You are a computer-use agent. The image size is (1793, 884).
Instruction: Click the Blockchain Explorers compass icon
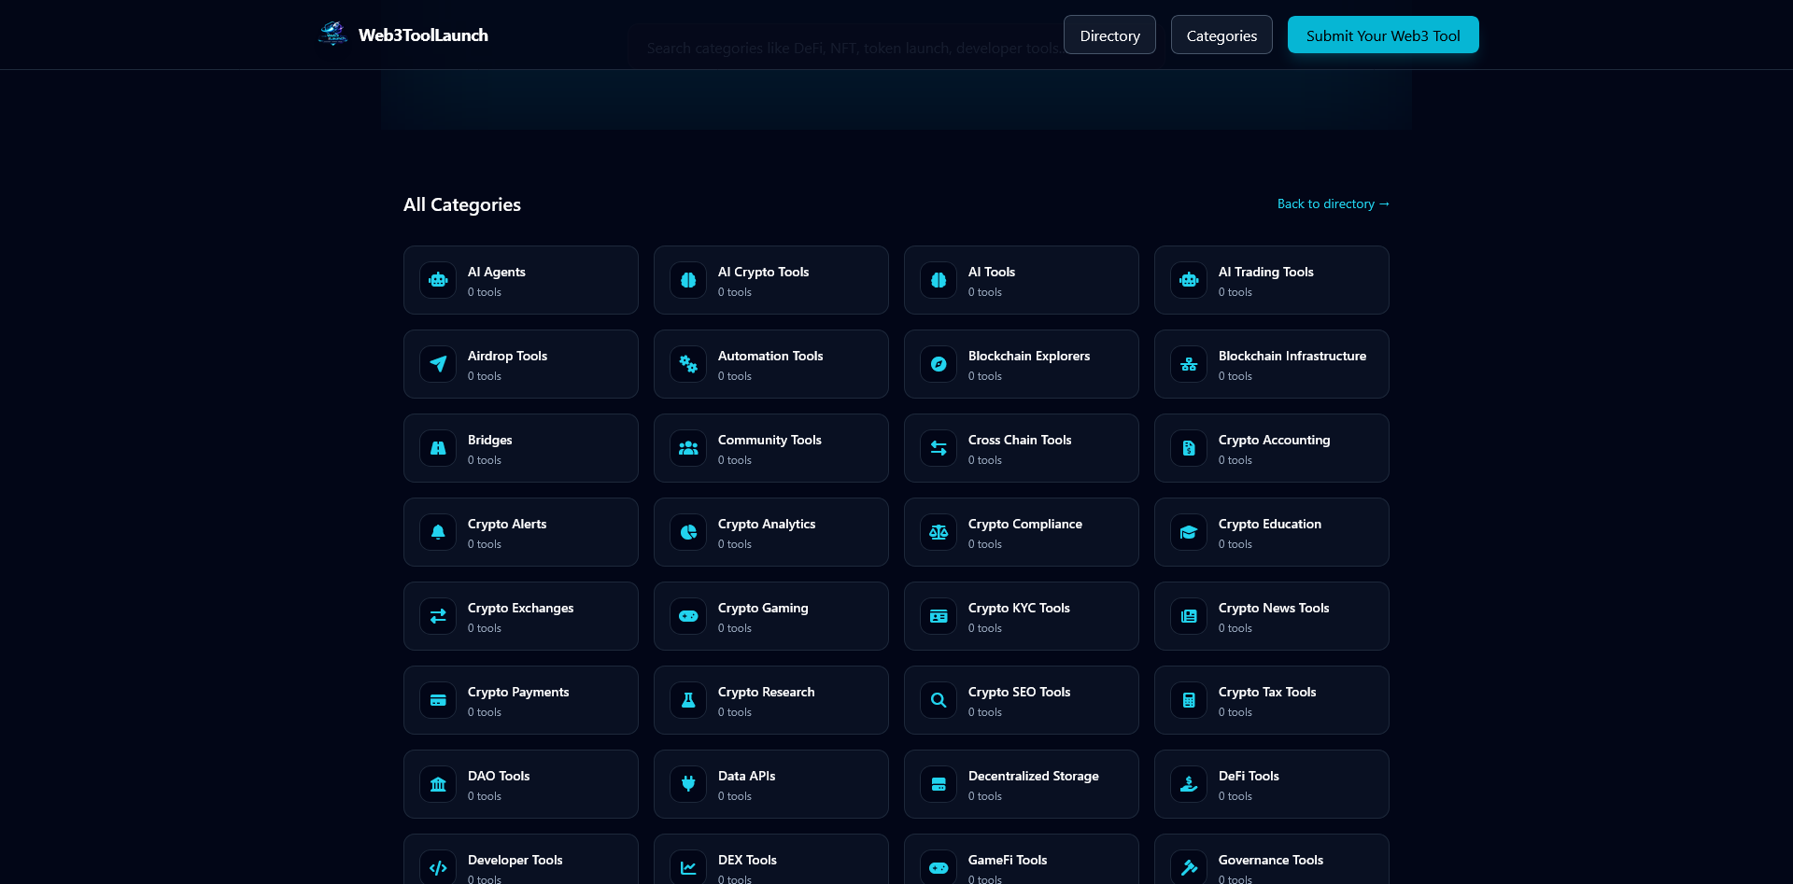939,364
